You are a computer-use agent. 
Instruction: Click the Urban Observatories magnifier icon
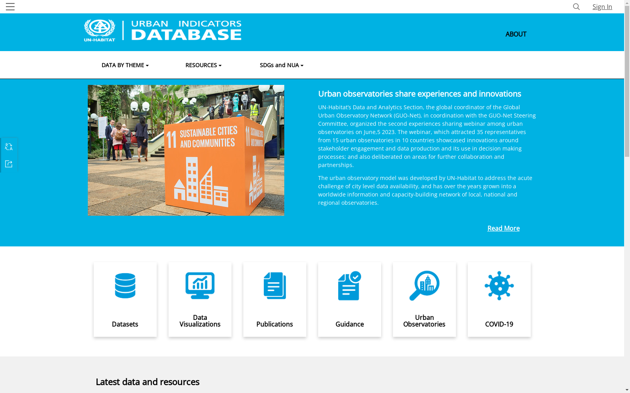tap(424, 286)
